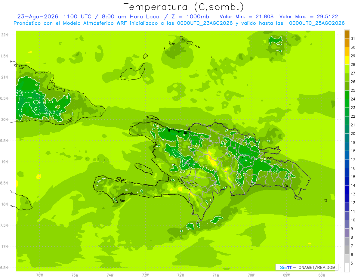This screenshot has height=279, width=361.
Task: Click the 1100 UTC time text
Action: [78, 17]
